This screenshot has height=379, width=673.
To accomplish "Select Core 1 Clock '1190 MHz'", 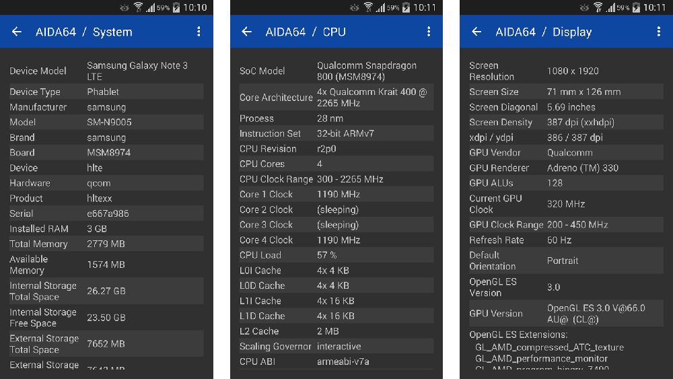I will click(x=339, y=195).
